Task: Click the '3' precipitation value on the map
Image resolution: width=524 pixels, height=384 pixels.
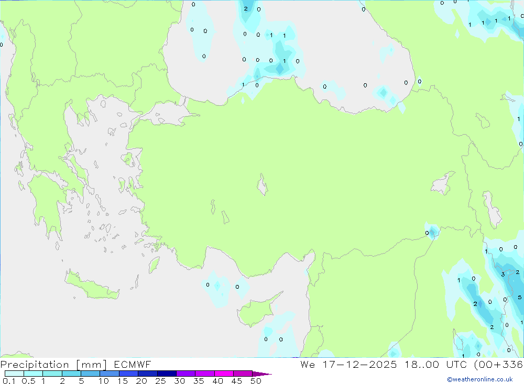Action: [x=503, y=275]
